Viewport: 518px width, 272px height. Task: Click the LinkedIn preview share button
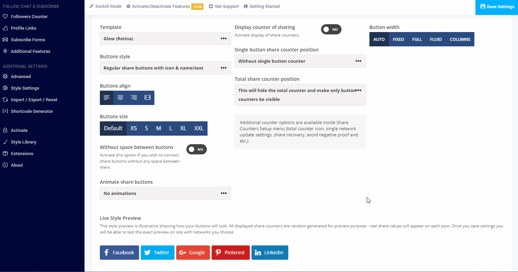270,253
